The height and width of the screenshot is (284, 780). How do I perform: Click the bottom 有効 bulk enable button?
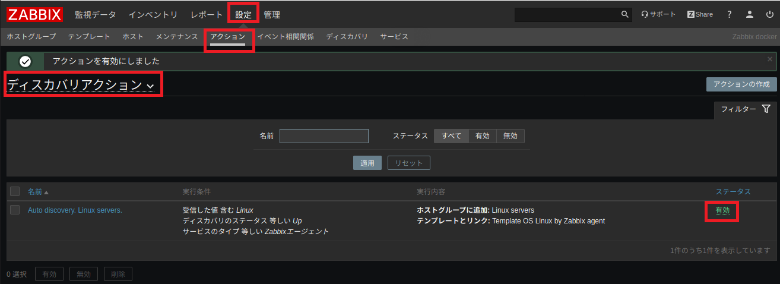[49, 274]
